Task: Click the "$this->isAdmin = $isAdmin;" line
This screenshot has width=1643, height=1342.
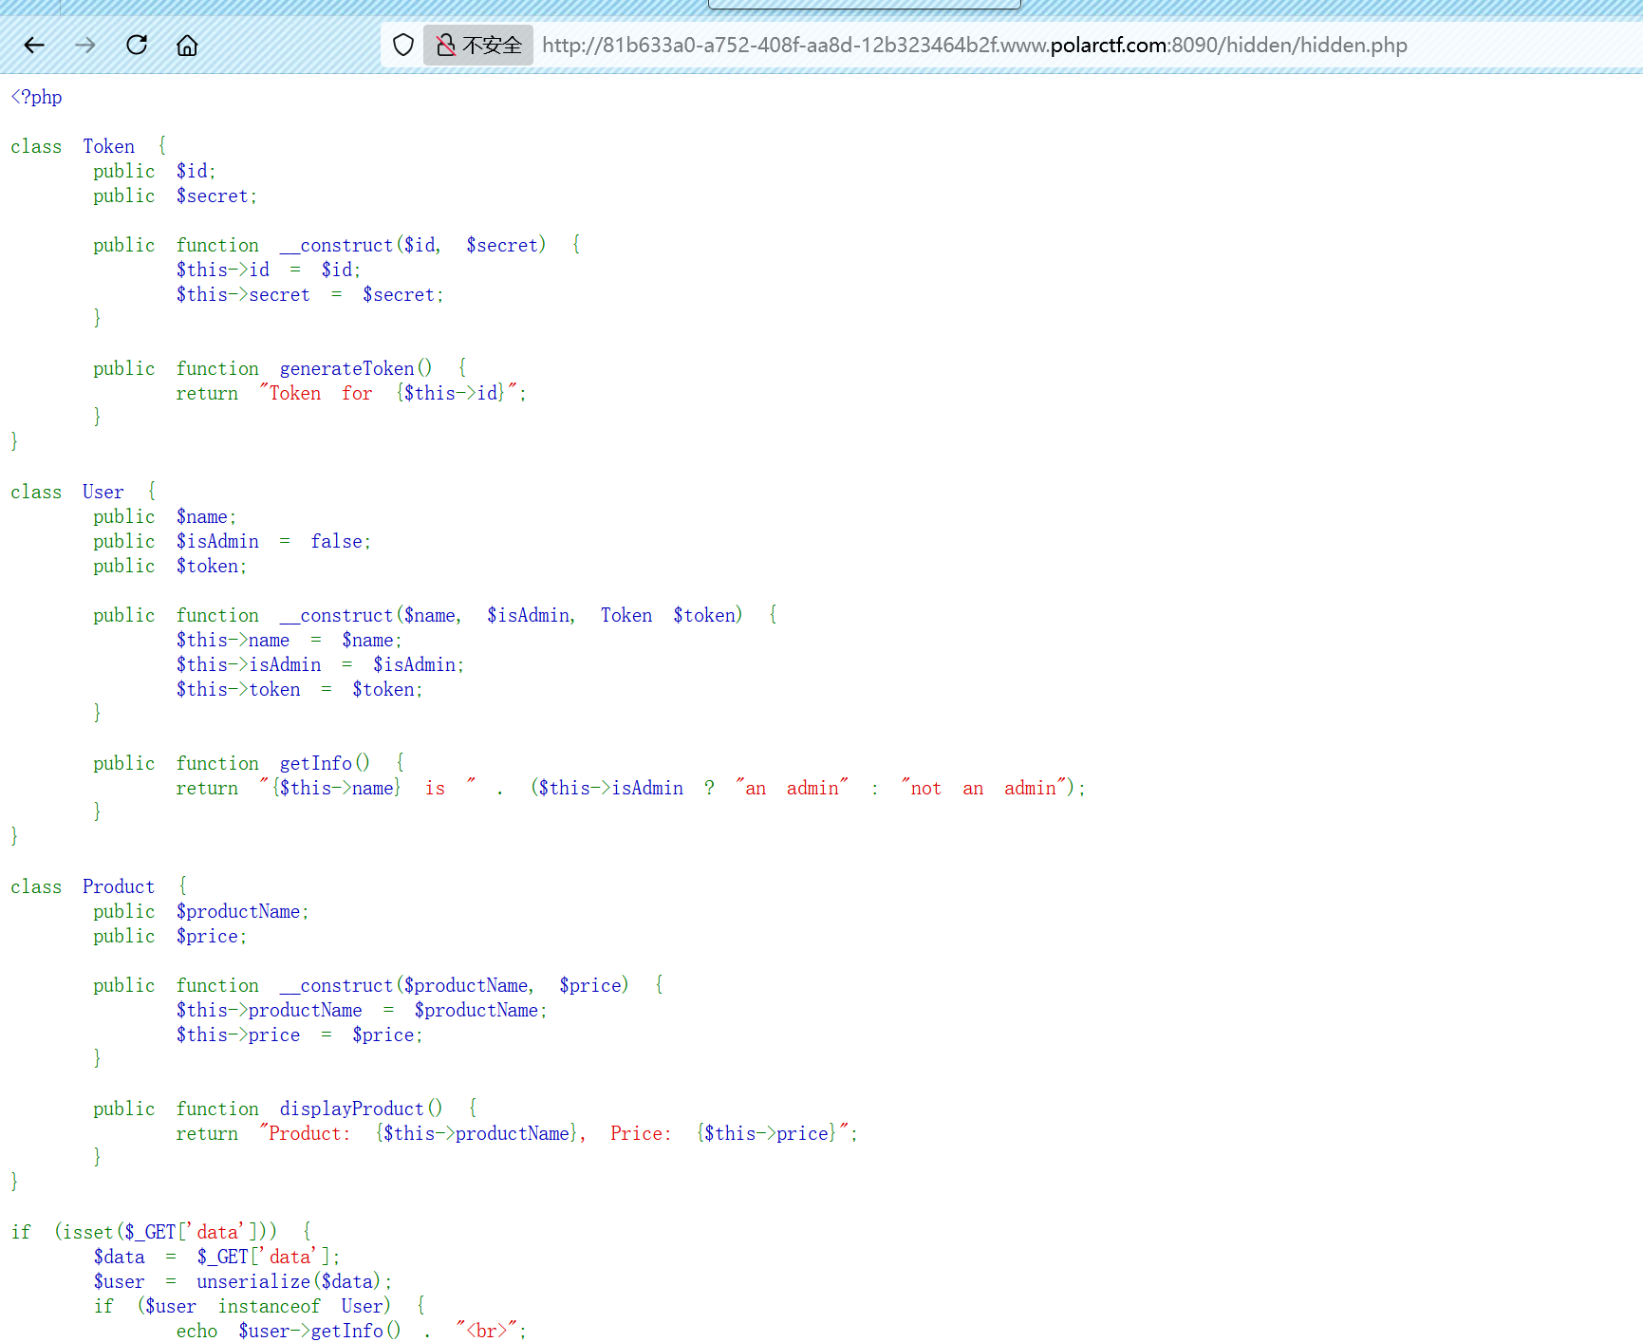Action: tap(320, 664)
